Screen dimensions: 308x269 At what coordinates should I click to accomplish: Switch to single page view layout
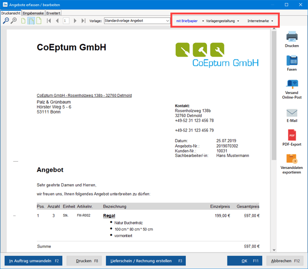coord(23,21)
